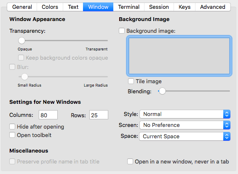Click the Columns input field
This screenshot has height=174, width=238.
pyautogui.click(x=48, y=115)
